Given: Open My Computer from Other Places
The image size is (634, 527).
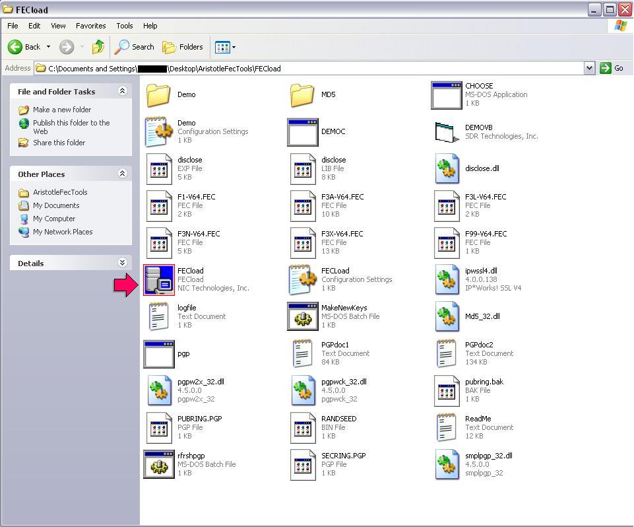Looking at the screenshot, I should click(54, 219).
